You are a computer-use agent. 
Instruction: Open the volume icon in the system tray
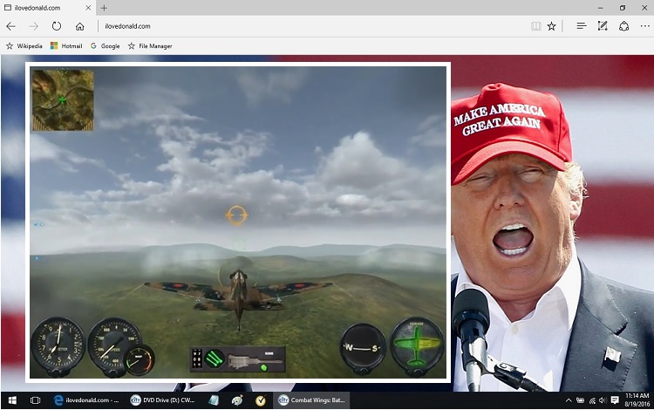pyautogui.click(x=603, y=400)
